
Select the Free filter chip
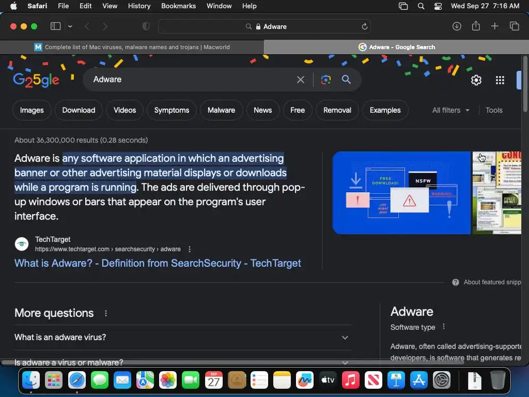tap(297, 110)
